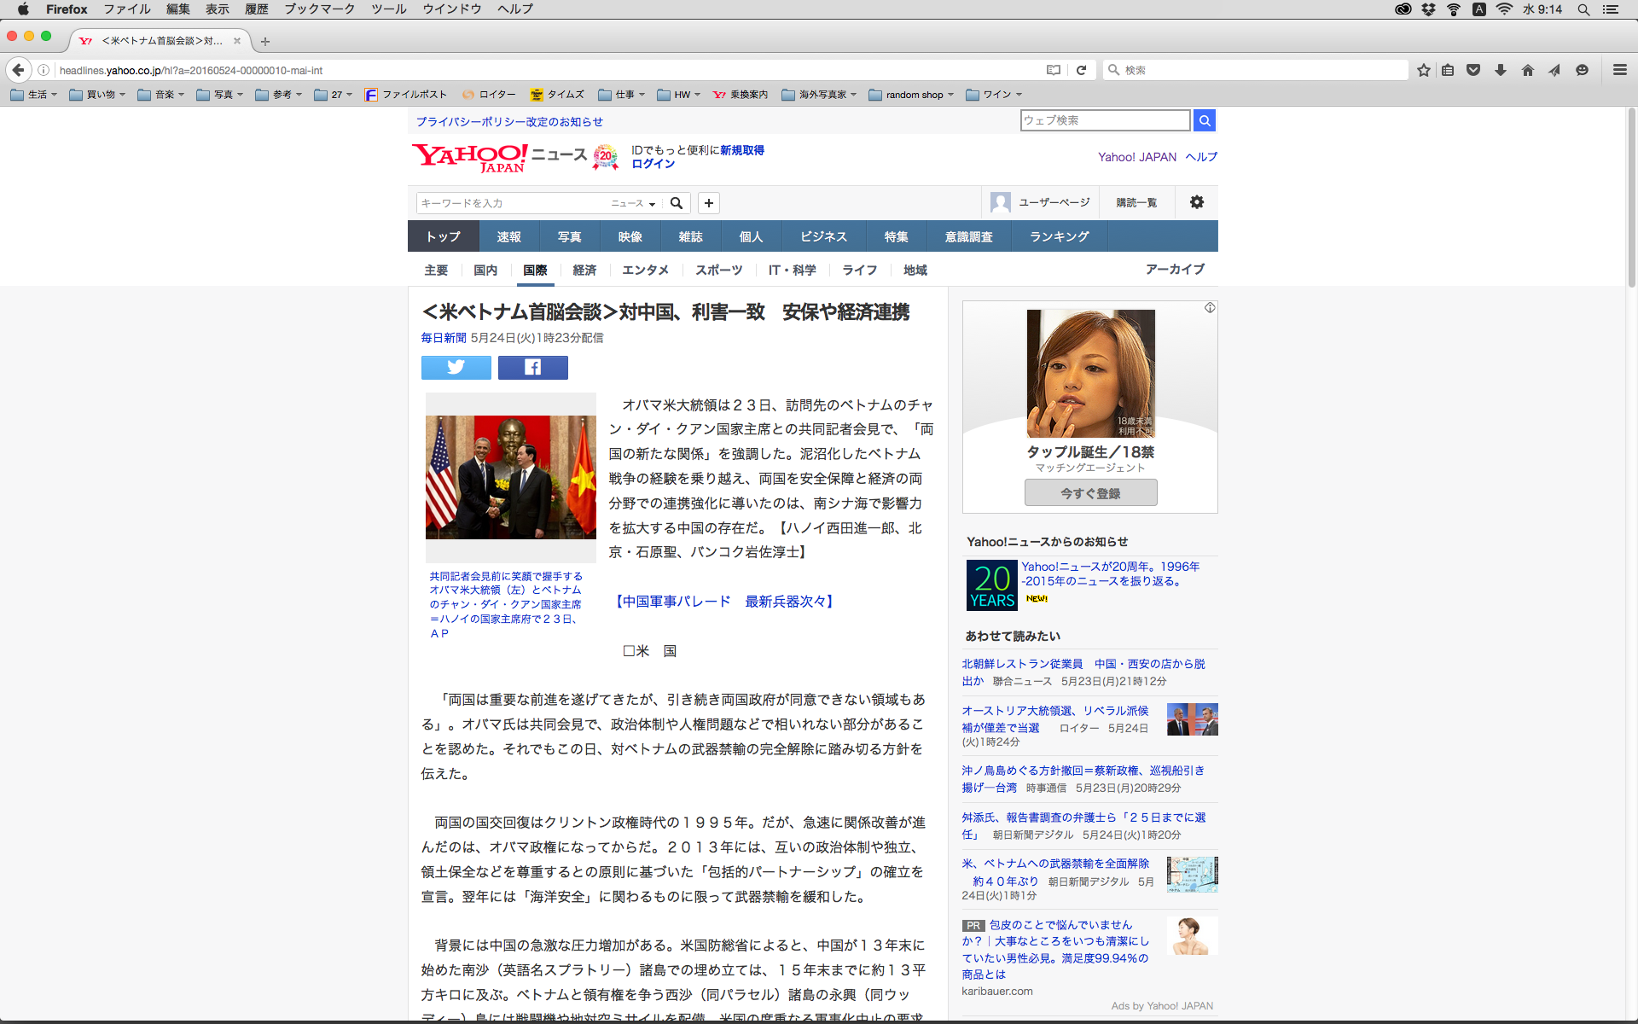The image size is (1638, 1024).
Task: Select the 経済 news category tab
Action: click(584, 270)
